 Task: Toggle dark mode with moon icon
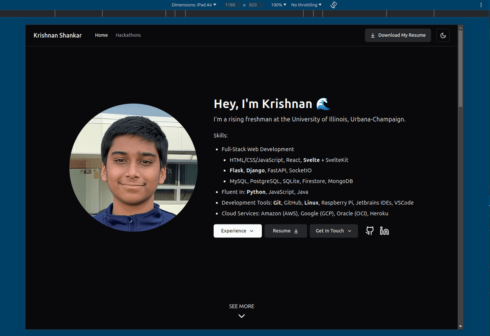click(443, 35)
